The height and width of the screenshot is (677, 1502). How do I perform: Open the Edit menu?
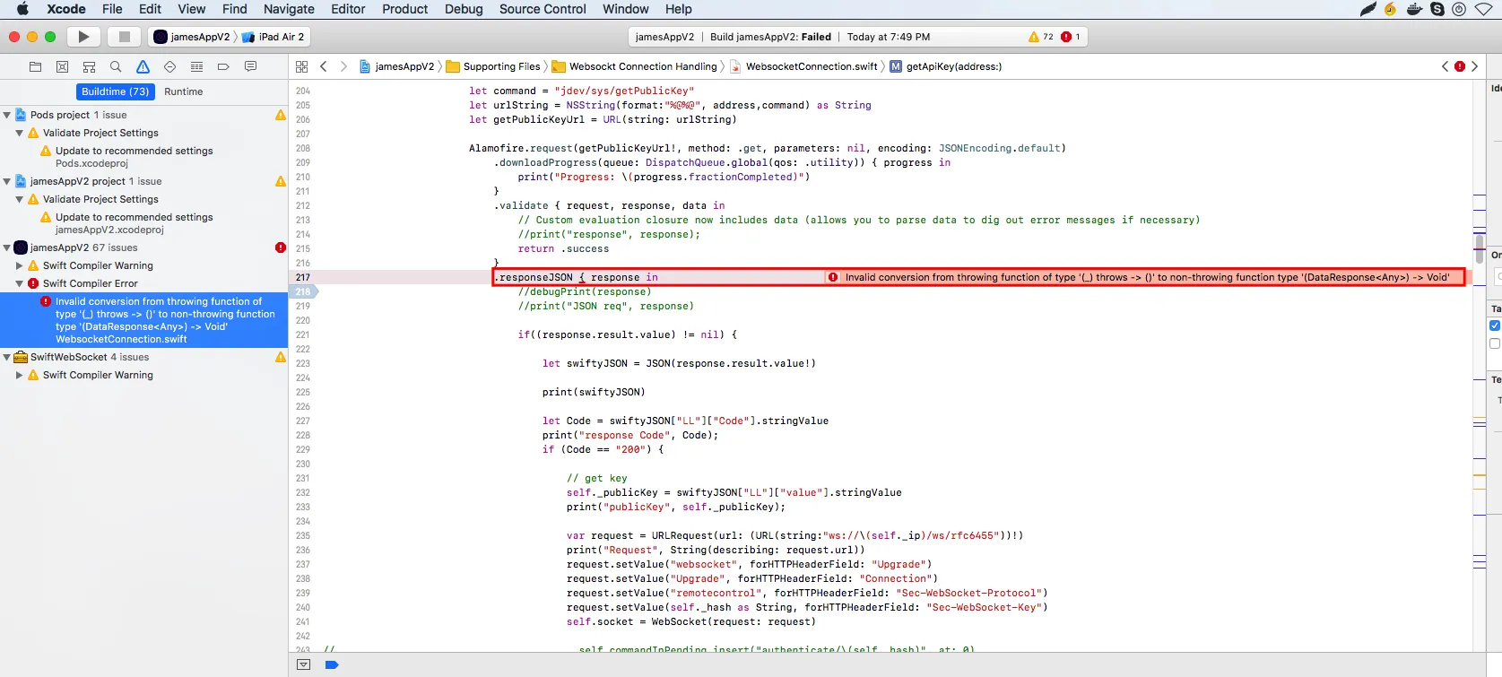(x=150, y=9)
